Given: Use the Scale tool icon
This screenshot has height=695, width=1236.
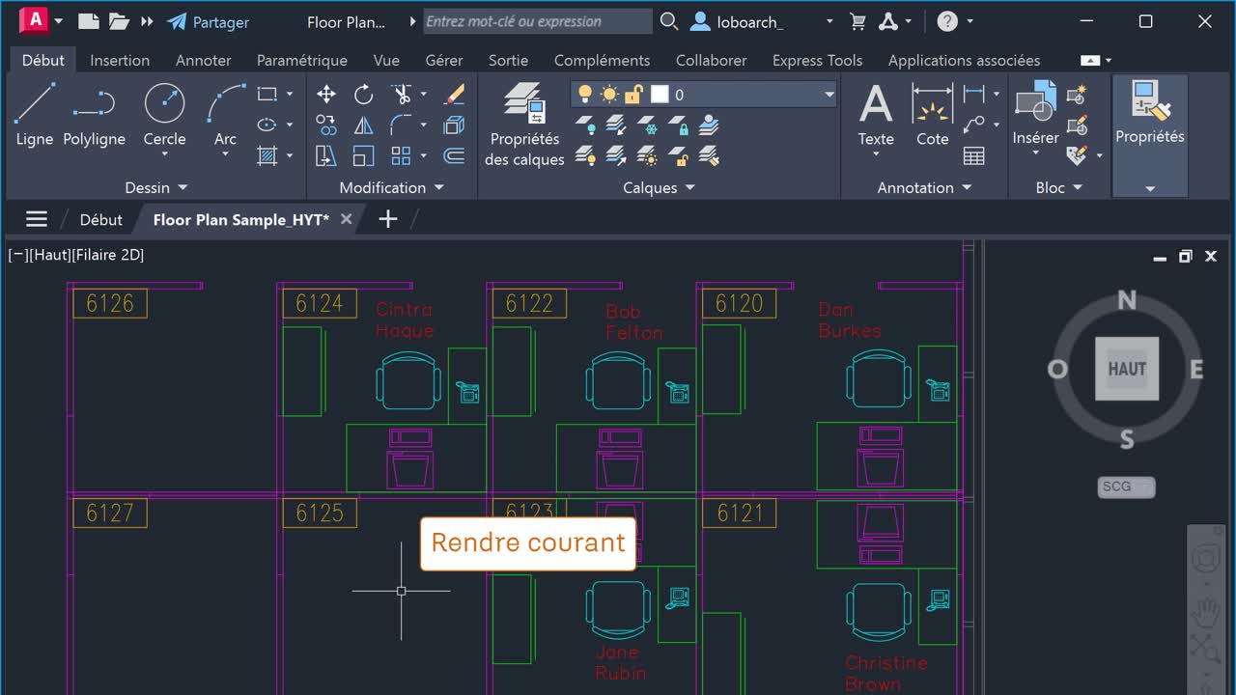Looking at the screenshot, I should pos(363,155).
